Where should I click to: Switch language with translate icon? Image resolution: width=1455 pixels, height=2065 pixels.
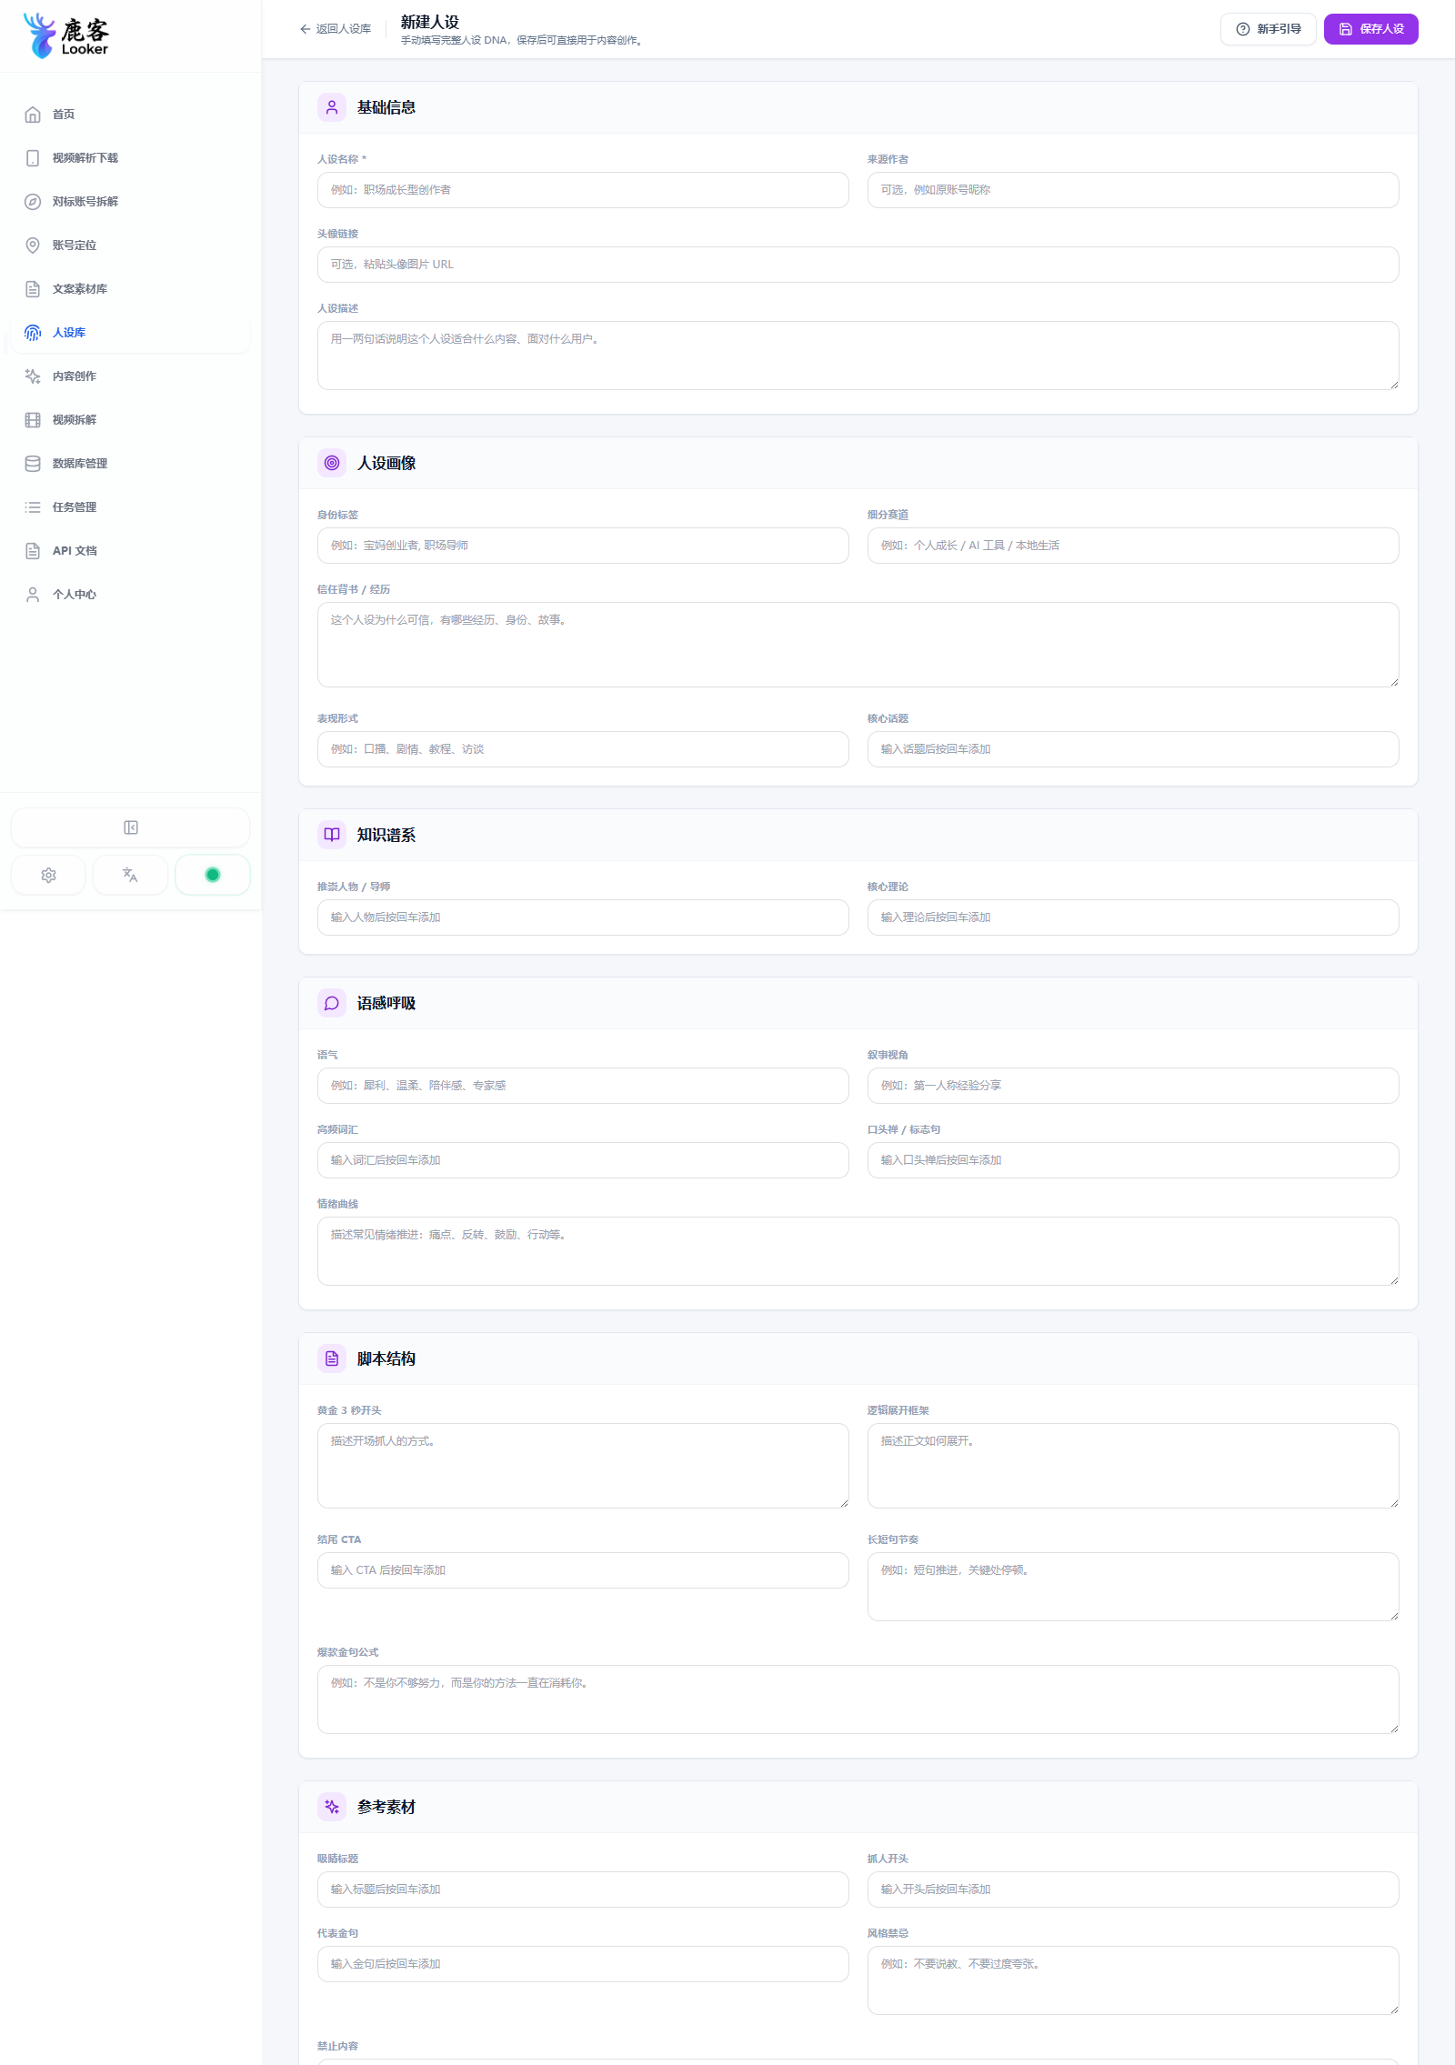click(x=130, y=875)
